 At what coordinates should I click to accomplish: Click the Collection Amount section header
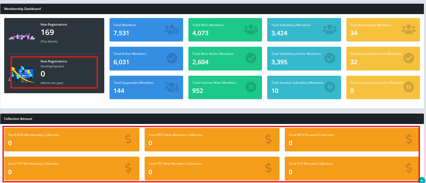(18, 119)
